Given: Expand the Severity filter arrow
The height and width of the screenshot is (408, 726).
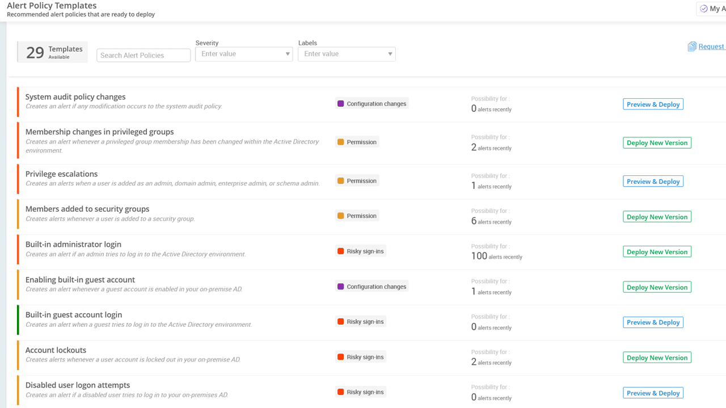Looking at the screenshot, I should coord(286,53).
